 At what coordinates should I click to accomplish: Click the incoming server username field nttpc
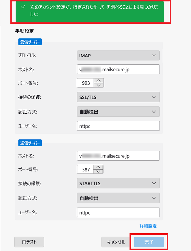tap(118, 126)
